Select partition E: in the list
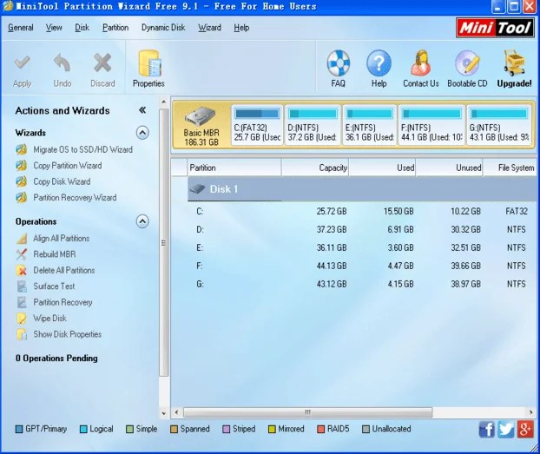This screenshot has height=454, width=540. [x=364, y=247]
